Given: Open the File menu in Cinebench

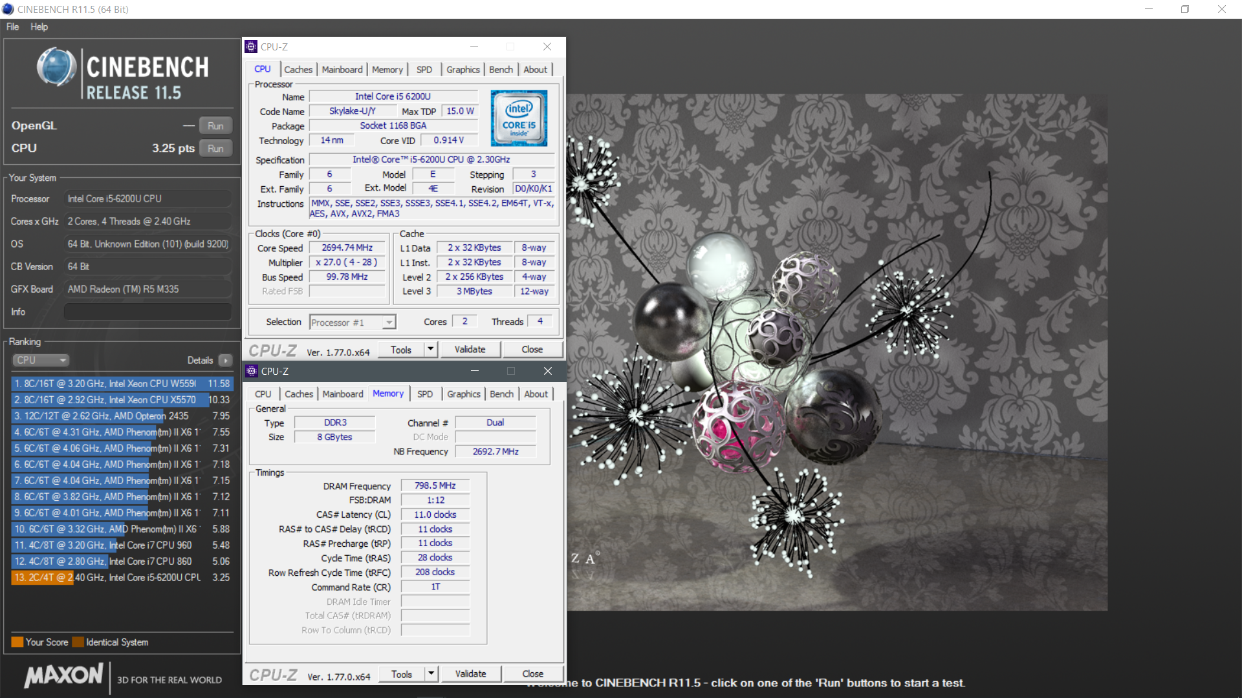Looking at the screenshot, I should pyautogui.click(x=12, y=26).
